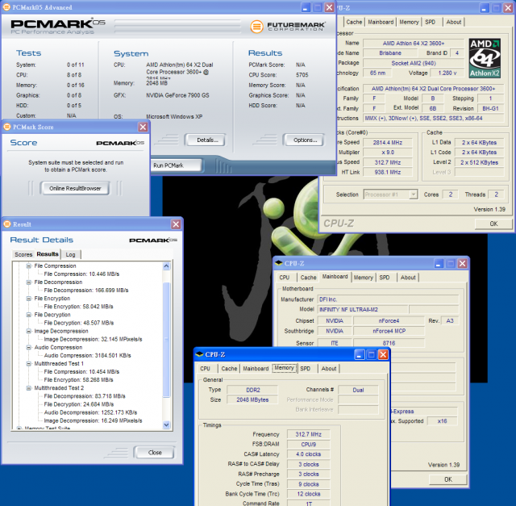Switch to Mainboard tab in CPU-Z Memory window
Viewport: 516px width, 506px height.
coord(256,368)
